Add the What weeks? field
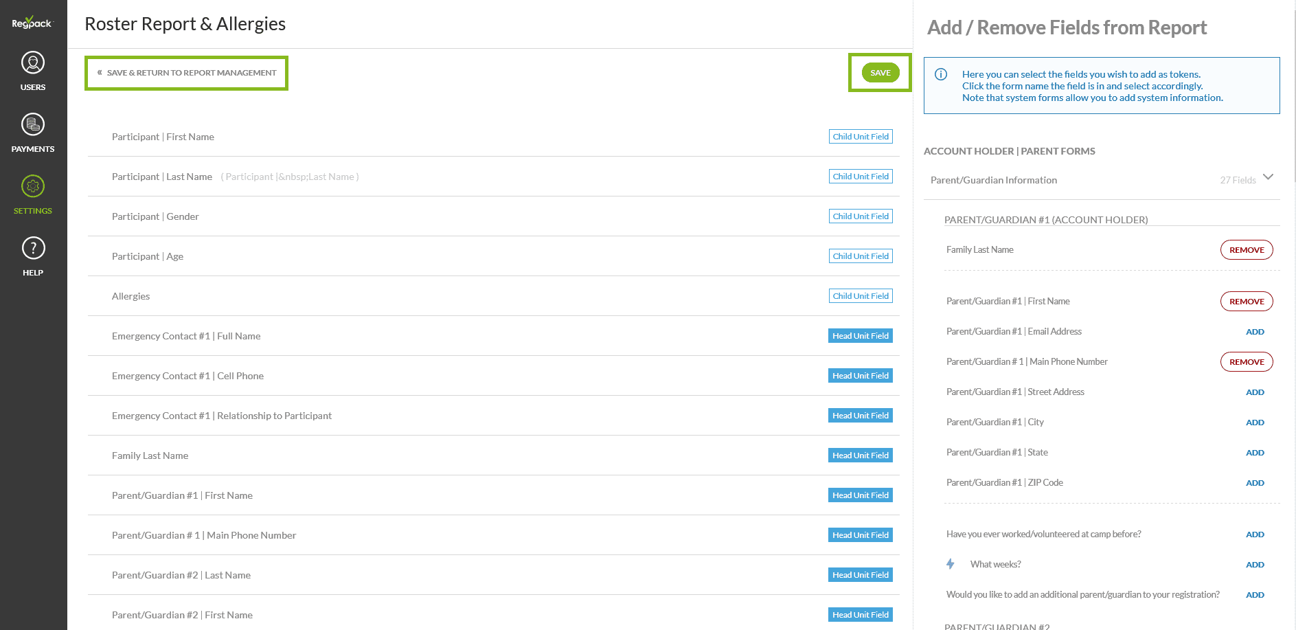 pos(1254,565)
